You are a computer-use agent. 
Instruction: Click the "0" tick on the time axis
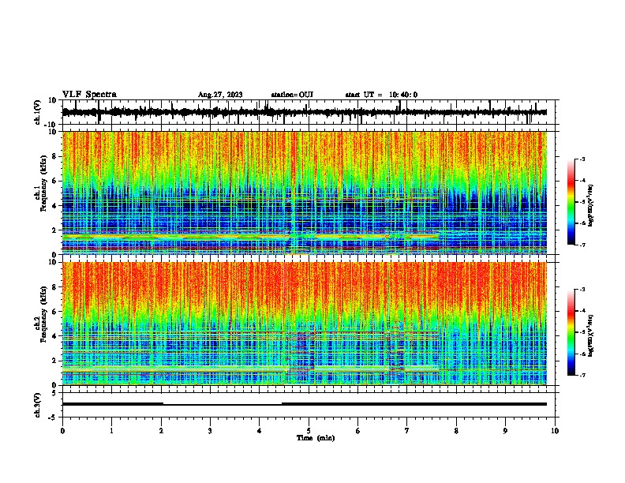point(62,431)
